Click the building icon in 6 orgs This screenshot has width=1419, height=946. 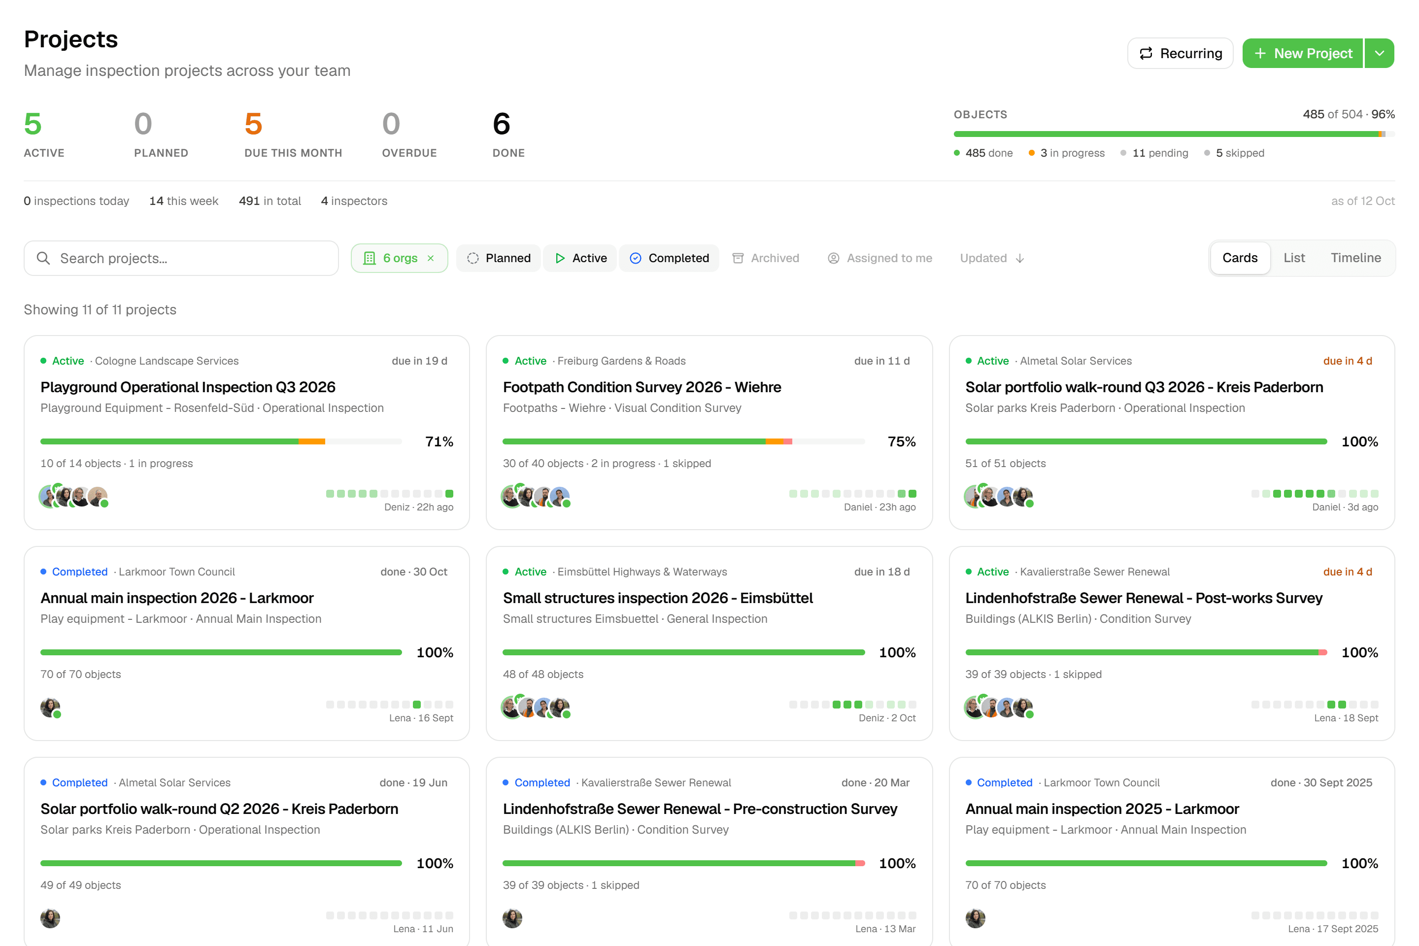pos(369,258)
